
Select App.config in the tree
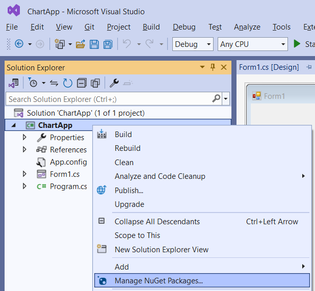[x=68, y=162]
